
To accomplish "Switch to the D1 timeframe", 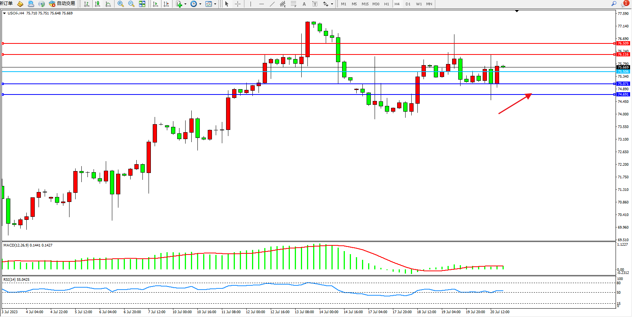I will click(408, 4).
